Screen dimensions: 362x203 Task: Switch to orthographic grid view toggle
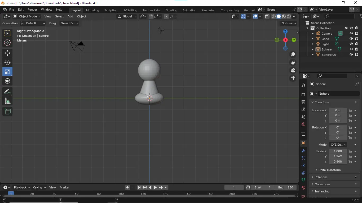[293, 78]
